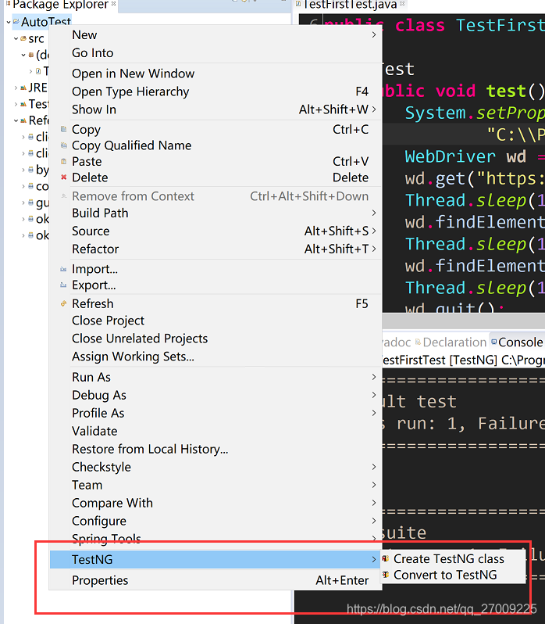This screenshot has width=545, height=624.
Task: Select Close Project
Action: click(x=216, y=321)
